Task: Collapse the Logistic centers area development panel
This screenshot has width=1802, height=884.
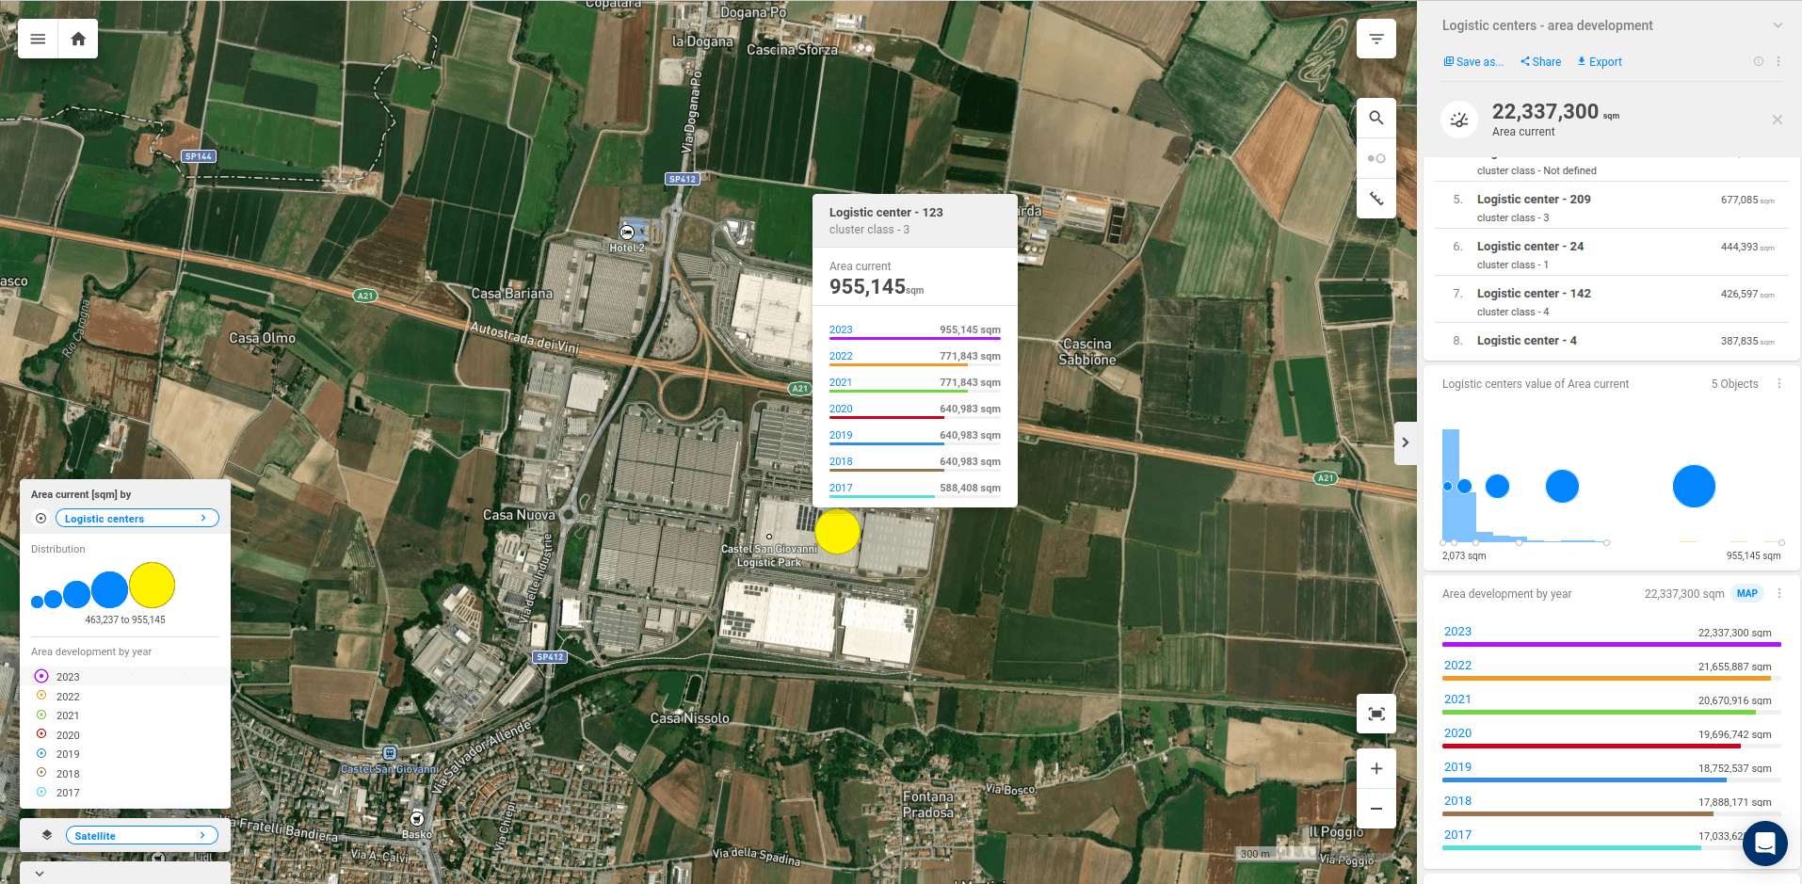Action: 1778,25
